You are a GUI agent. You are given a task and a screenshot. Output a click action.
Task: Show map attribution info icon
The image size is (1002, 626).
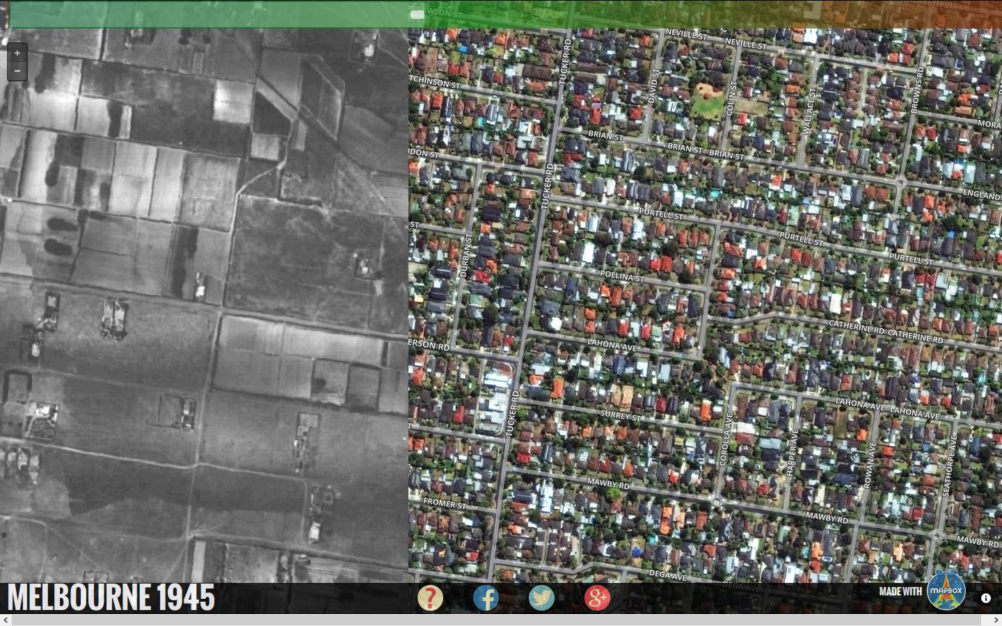(985, 598)
